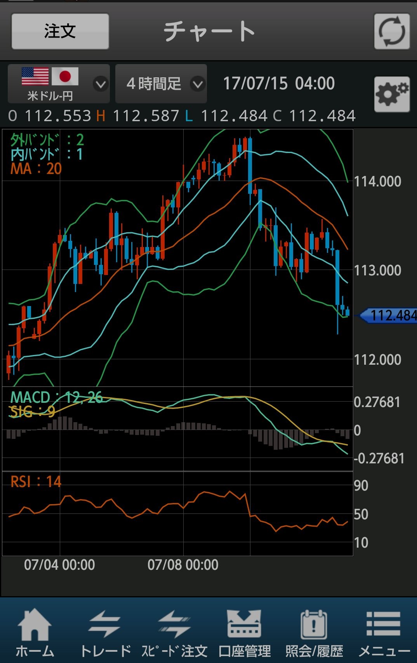Tap the RSI indicator panel
The height and width of the screenshot is (663, 417).
point(177,513)
